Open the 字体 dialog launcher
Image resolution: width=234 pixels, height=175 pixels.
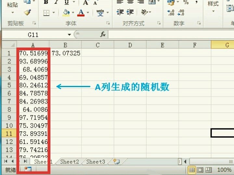click(x=108, y=23)
